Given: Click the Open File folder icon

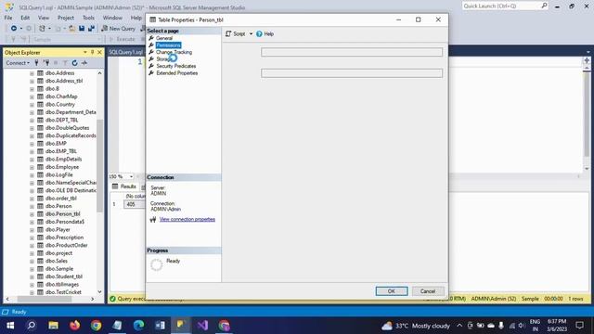Looking at the screenshot, I should pos(71,29).
